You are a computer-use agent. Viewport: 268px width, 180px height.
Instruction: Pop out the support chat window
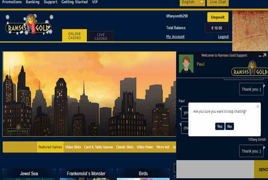(x=265, y=55)
